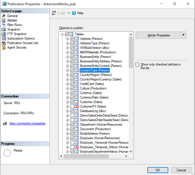Expand the BusinessEntity (Person) node
Screen dimensions: 195x175
point(67,57)
